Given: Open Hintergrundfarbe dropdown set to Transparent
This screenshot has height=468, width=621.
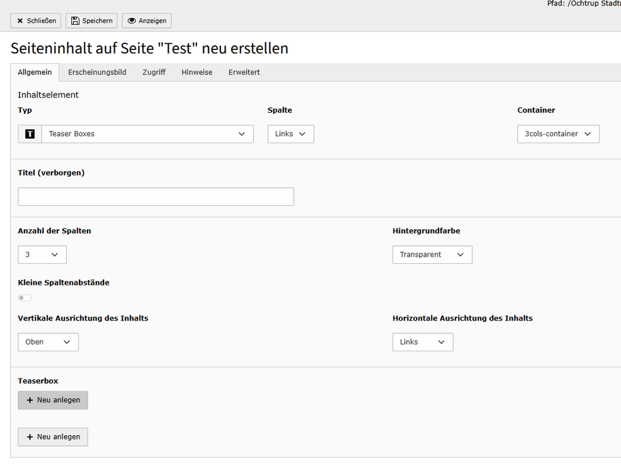Looking at the screenshot, I should click(x=432, y=255).
